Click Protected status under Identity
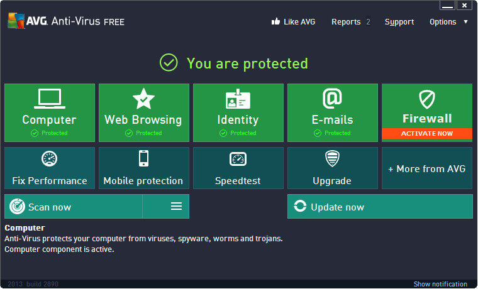Image resolution: width=478 pixels, height=289 pixels. coord(238,133)
